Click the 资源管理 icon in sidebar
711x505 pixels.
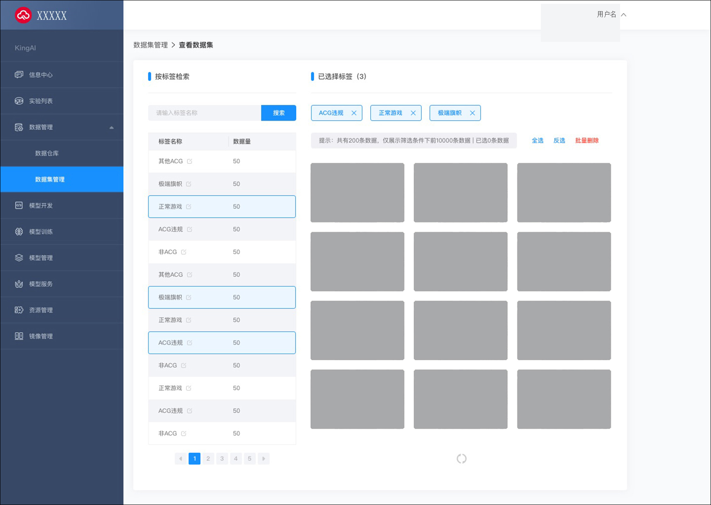point(19,310)
